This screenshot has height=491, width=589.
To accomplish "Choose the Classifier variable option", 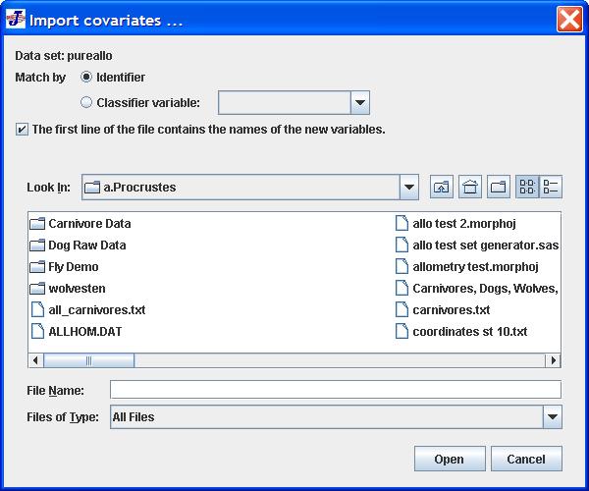I will 86,102.
